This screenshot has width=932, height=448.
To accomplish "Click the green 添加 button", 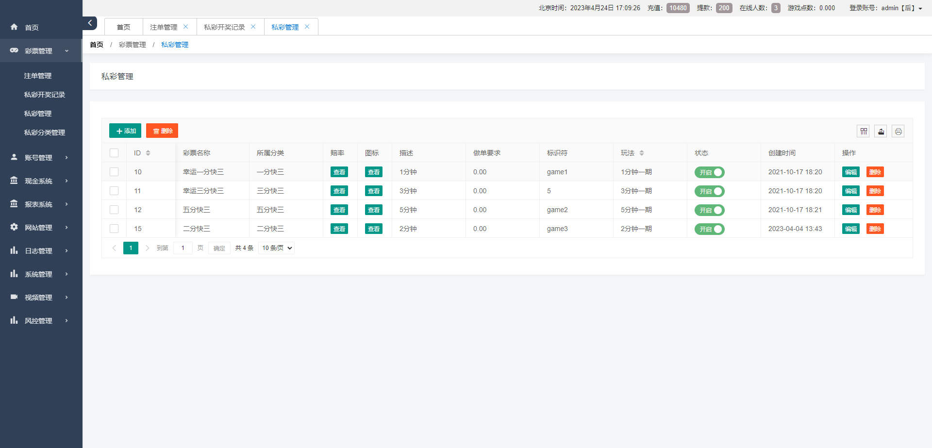I will point(125,131).
